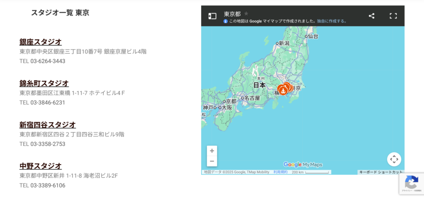The image size is (424, 199).
Task: Click the reCAPTCHA badge
Action: 411,184
